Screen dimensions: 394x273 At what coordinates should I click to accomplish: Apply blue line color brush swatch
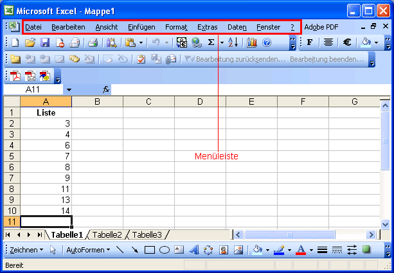[279, 250]
